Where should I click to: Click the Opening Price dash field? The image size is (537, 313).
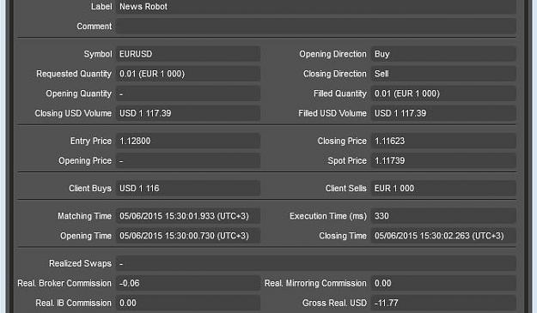(188, 160)
